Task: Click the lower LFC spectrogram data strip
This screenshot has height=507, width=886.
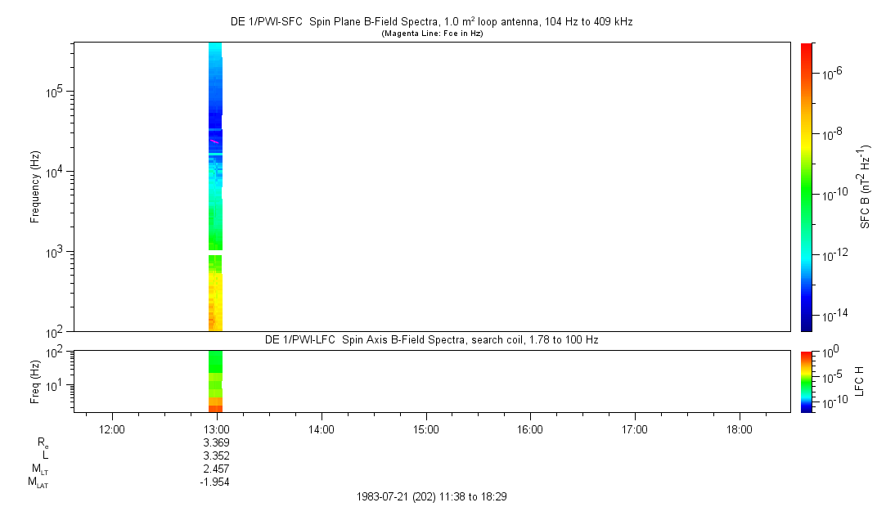Action: tap(215, 380)
